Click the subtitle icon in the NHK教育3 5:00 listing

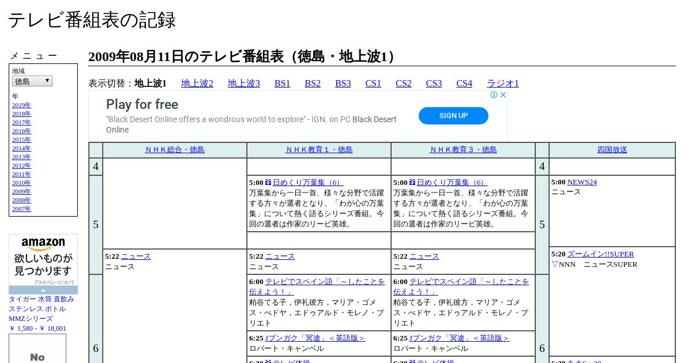click(x=412, y=182)
